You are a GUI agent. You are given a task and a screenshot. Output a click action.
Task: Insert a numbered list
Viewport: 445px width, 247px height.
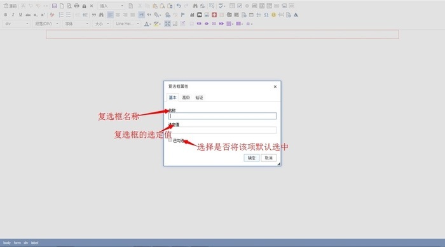click(x=61, y=15)
